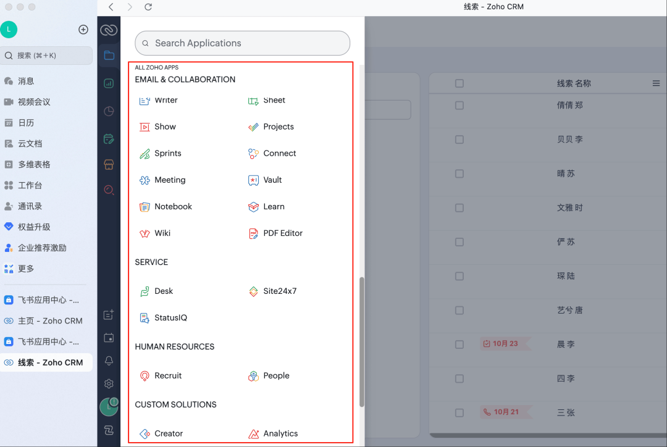Click the 10月 21 call tag
This screenshot has width=667, height=447.
[505, 412]
